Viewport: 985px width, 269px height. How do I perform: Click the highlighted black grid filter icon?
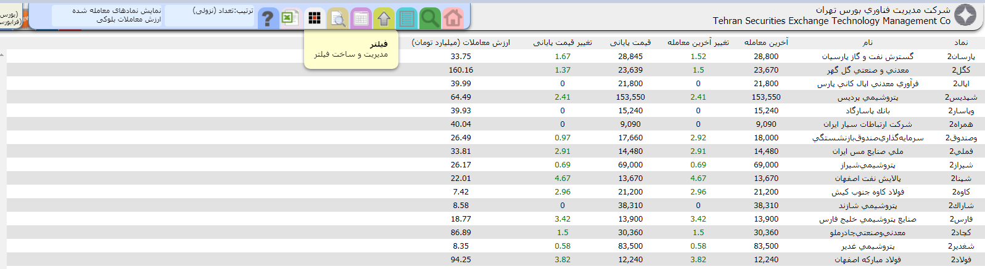pos(315,18)
